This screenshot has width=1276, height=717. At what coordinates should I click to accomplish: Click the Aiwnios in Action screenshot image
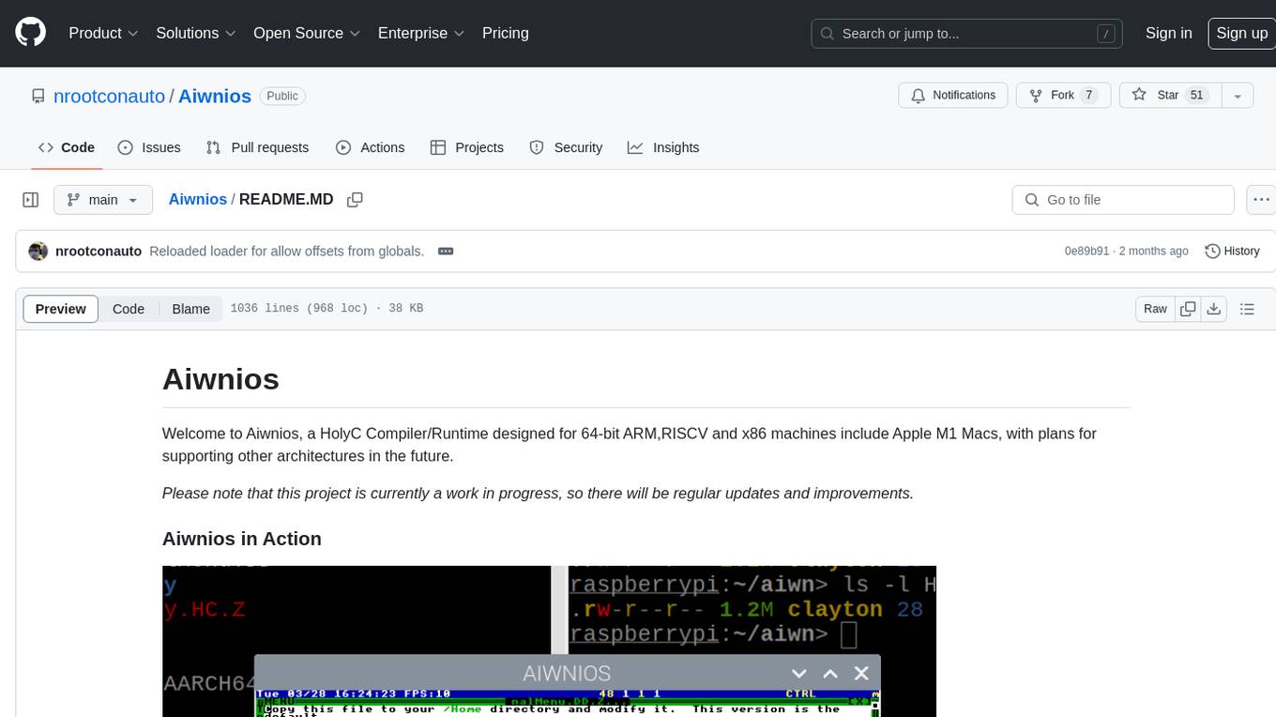[x=549, y=641]
